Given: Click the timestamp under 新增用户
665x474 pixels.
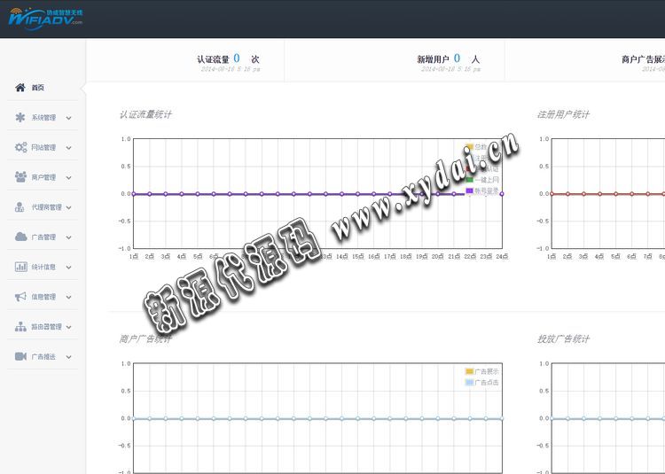Looking at the screenshot, I should pos(450,69).
